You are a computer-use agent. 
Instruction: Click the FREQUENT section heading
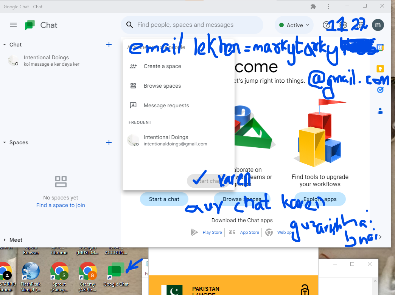pos(140,122)
